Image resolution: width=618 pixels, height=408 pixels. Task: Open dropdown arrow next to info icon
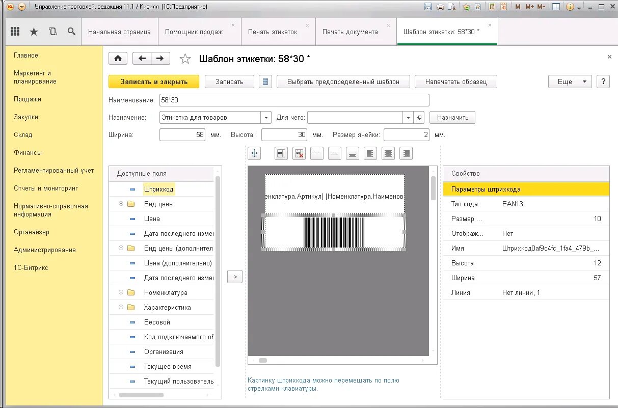coord(579,7)
